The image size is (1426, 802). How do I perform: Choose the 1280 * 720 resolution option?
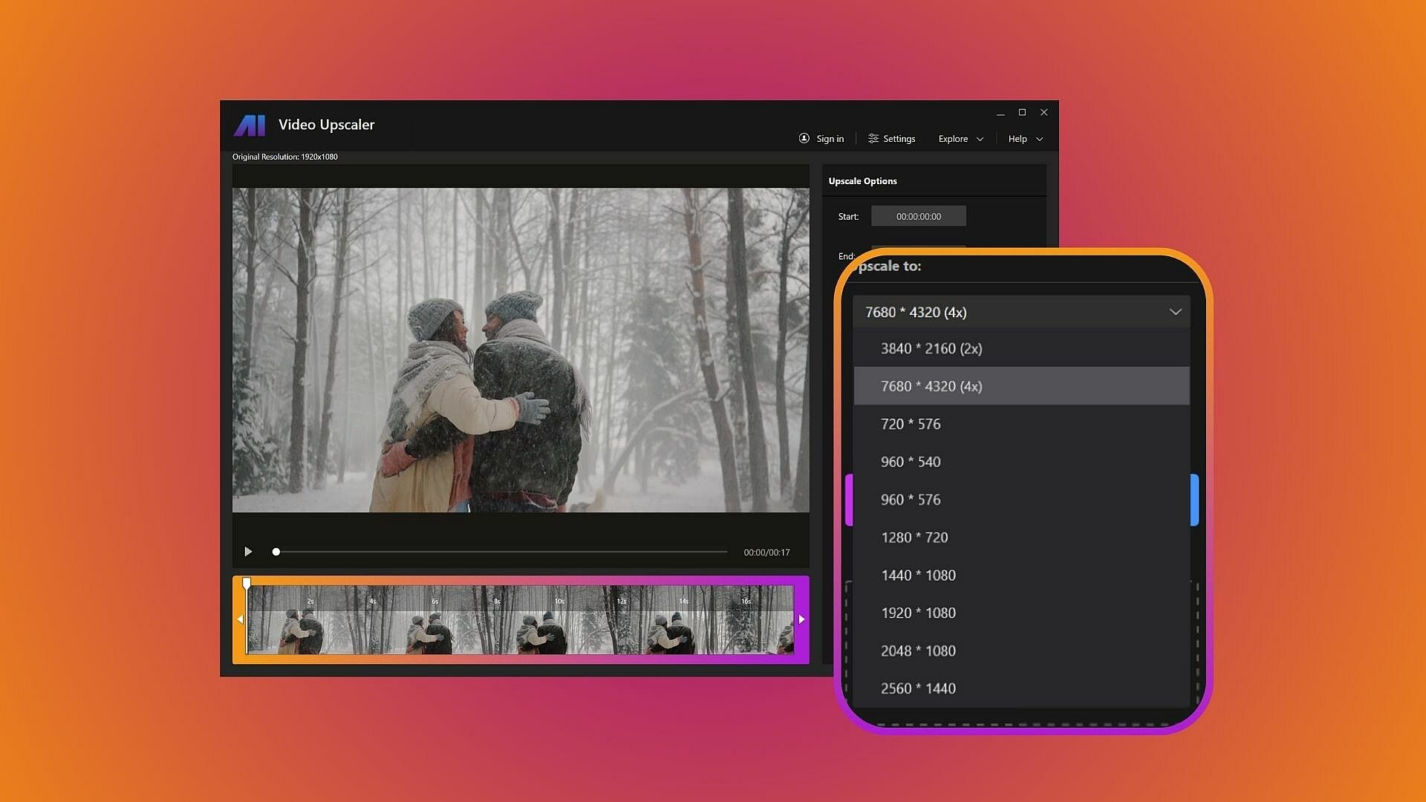click(x=914, y=538)
